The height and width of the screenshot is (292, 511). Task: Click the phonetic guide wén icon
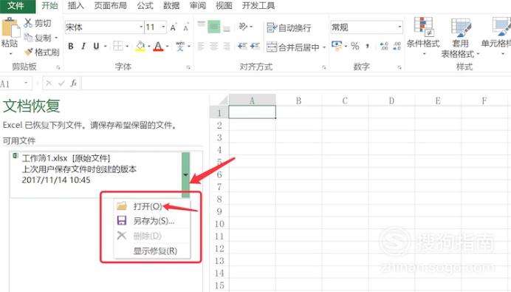[x=180, y=47]
